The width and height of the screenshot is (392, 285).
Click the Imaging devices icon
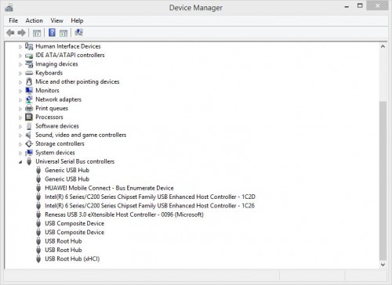[29, 64]
